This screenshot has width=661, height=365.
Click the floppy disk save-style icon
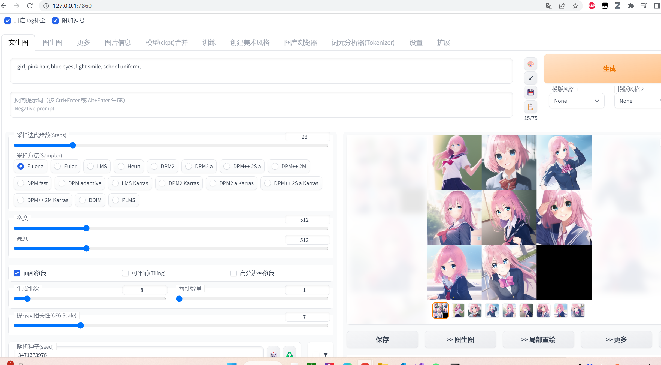(530, 92)
